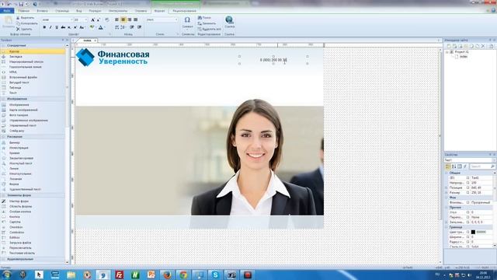Click the Финансовая Уверенность logo on canvas

coord(113,57)
